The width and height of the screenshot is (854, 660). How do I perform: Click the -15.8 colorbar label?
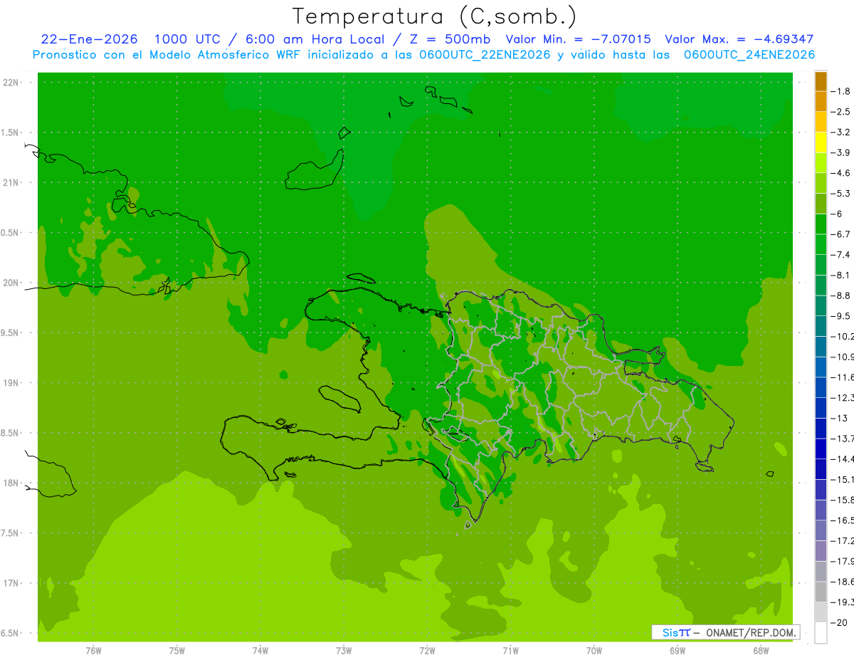(843, 500)
